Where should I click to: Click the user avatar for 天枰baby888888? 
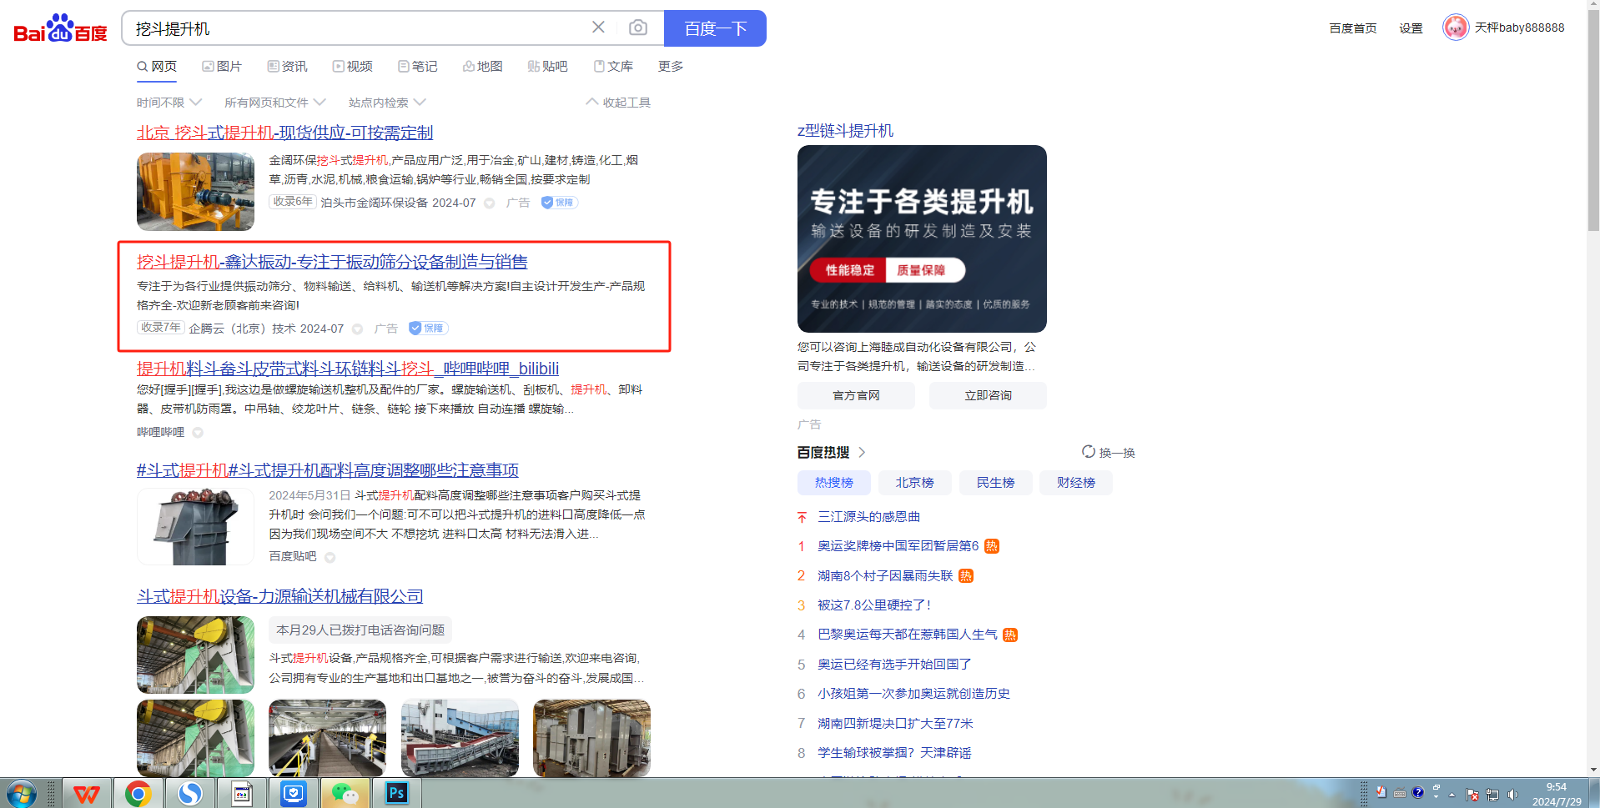point(1456,28)
